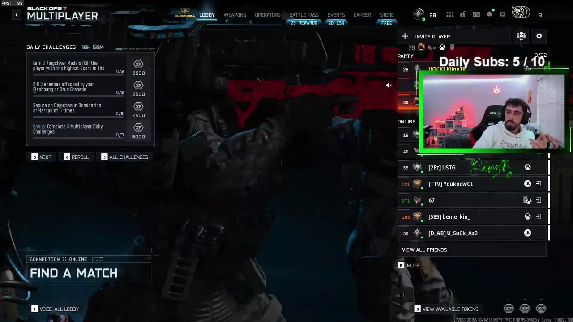Open the player rank emblem level 28
This screenshot has height=322, width=573.
click(x=419, y=15)
